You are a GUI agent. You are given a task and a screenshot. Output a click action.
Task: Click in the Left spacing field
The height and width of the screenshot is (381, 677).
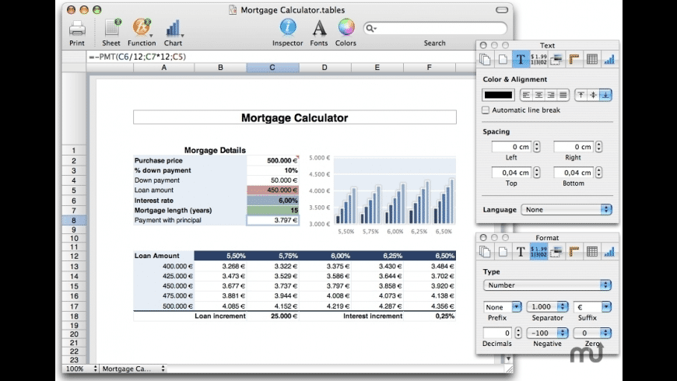pyautogui.click(x=511, y=147)
